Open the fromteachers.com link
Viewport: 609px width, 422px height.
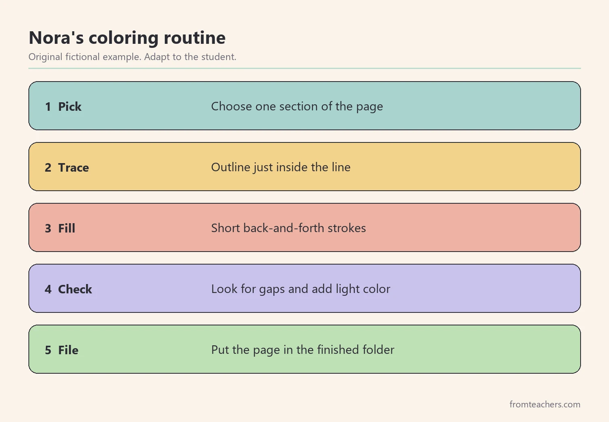pyautogui.click(x=545, y=404)
